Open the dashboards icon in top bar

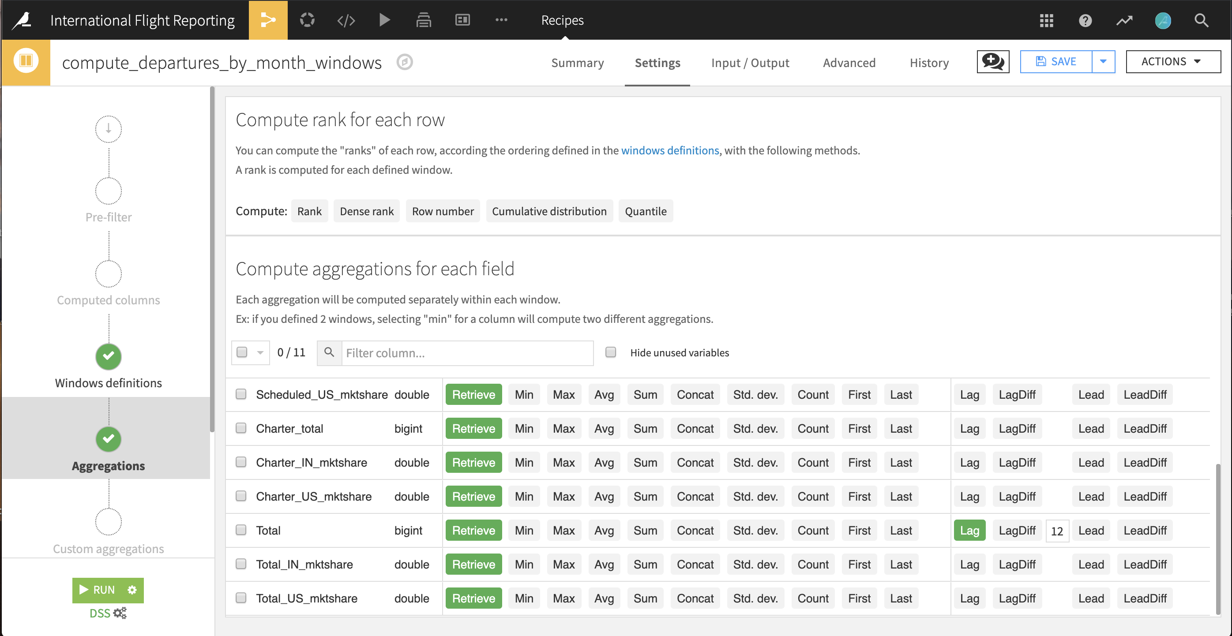click(x=462, y=20)
